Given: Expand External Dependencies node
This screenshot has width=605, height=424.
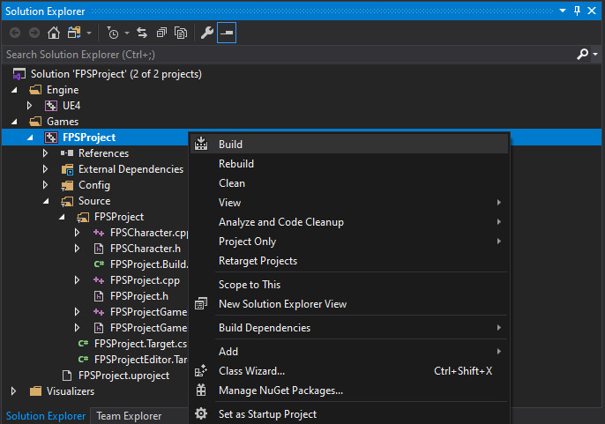Looking at the screenshot, I should point(45,169).
